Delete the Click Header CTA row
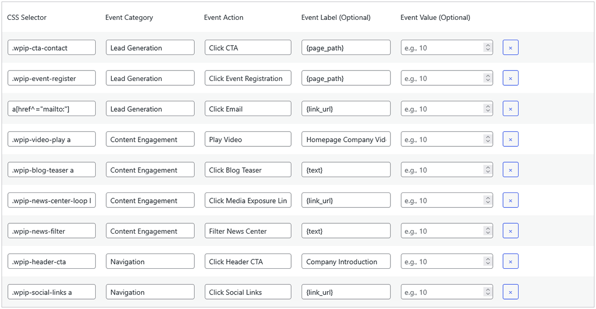This screenshot has width=596, height=309. [510, 261]
